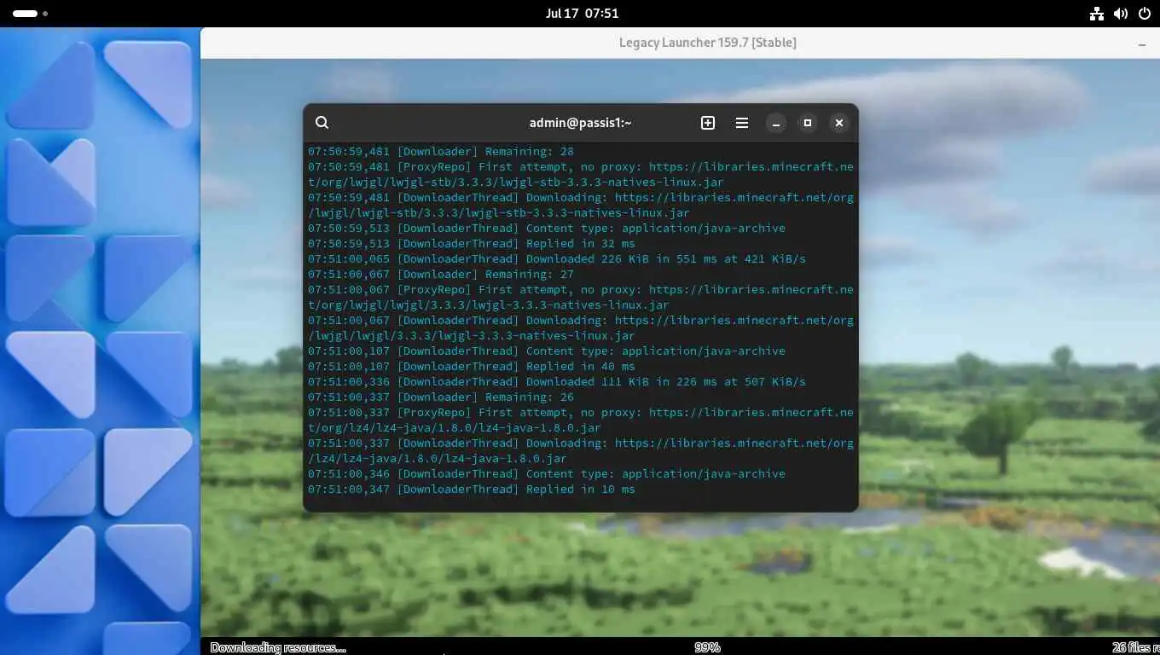Open terminal search with magnifier icon
The width and height of the screenshot is (1160, 655).
pos(322,123)
